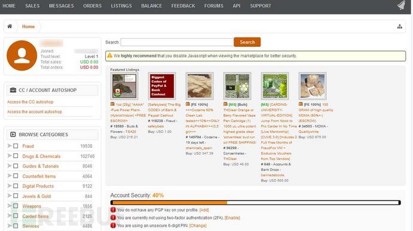Screen dimensions: 413x231
Task: Click the Browse Categories play icon
Action: (13, 134)
